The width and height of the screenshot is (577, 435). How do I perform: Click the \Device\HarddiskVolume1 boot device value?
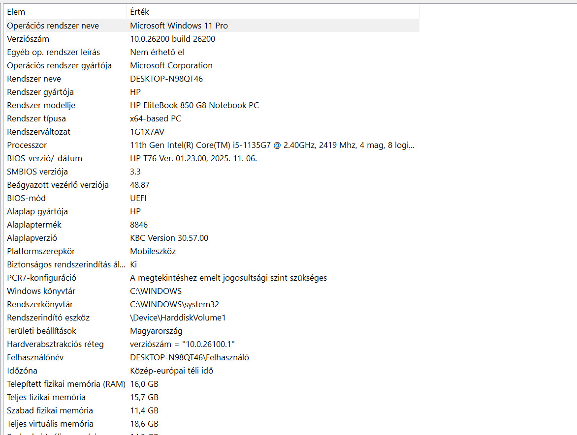point(178,318)
